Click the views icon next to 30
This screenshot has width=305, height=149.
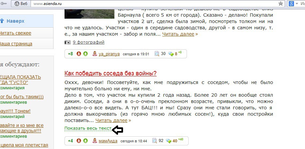tap(157, 54)
